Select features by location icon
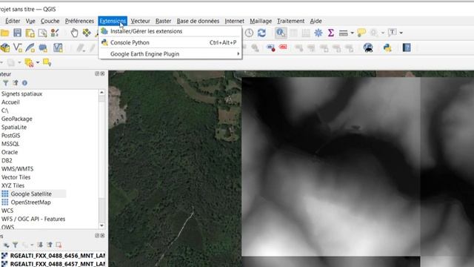The image size is (474, 267). [x=47, y=62]
